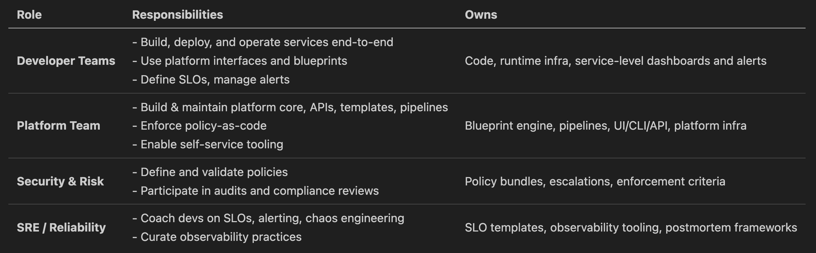Click 'Blueprint engine, pipelines' owns cell
The height and width of the screenshot is (253, 816).
(x=605, y=125)
